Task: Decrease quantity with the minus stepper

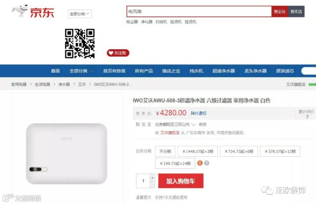Action: coord(152,184)
